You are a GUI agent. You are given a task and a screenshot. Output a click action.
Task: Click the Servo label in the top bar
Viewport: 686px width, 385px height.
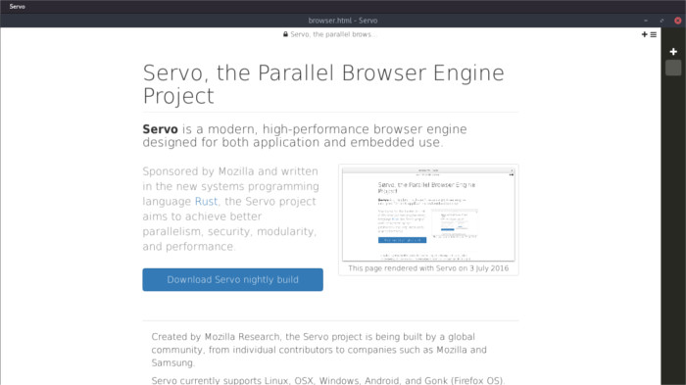point(17,7)
